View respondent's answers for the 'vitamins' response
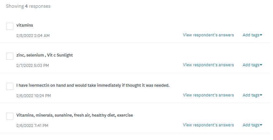Screen dimensions: 273x140 click(208, 35)
